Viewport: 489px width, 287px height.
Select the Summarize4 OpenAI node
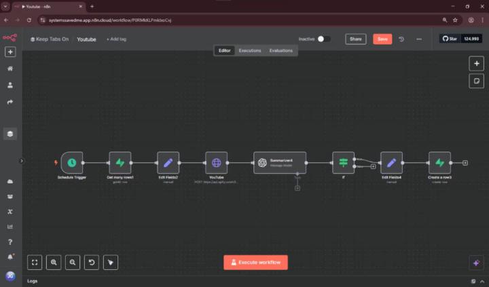point(280,163)
